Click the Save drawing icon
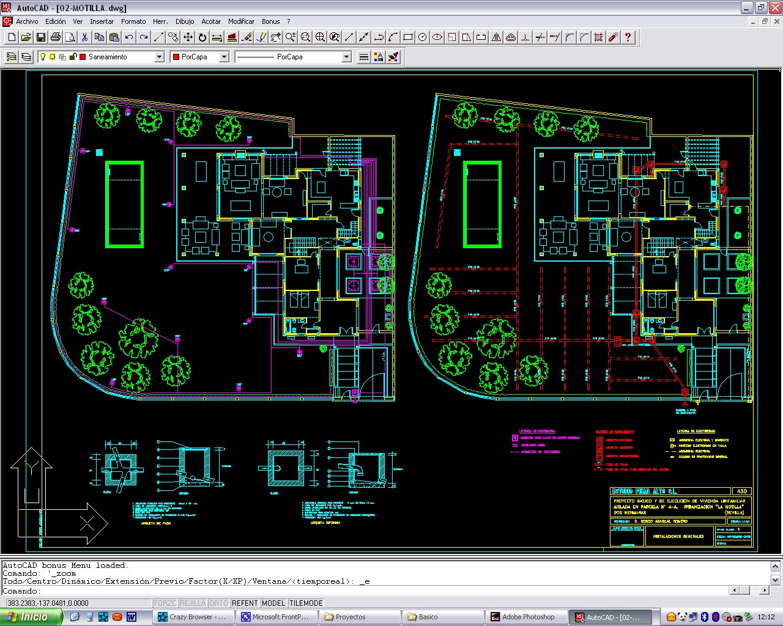Image resolution: width=783 pixels, height=626 pixels. 41,37
